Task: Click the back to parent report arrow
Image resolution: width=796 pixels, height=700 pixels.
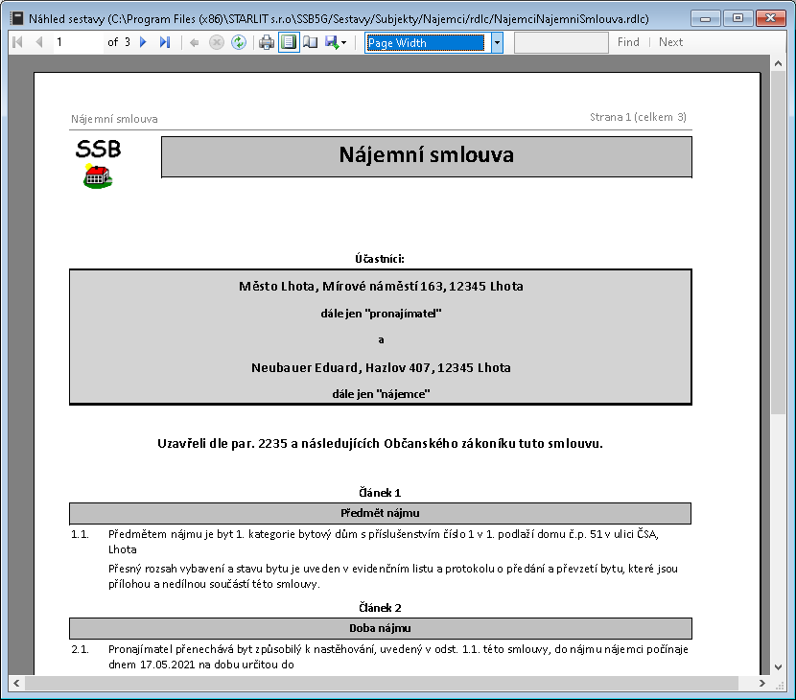Action: (195, 42)
